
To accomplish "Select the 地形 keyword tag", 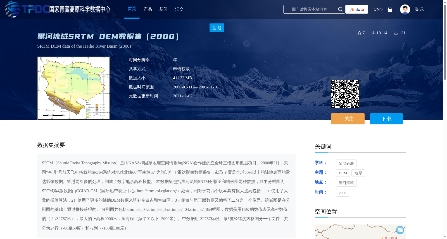I will click(358, 173).
